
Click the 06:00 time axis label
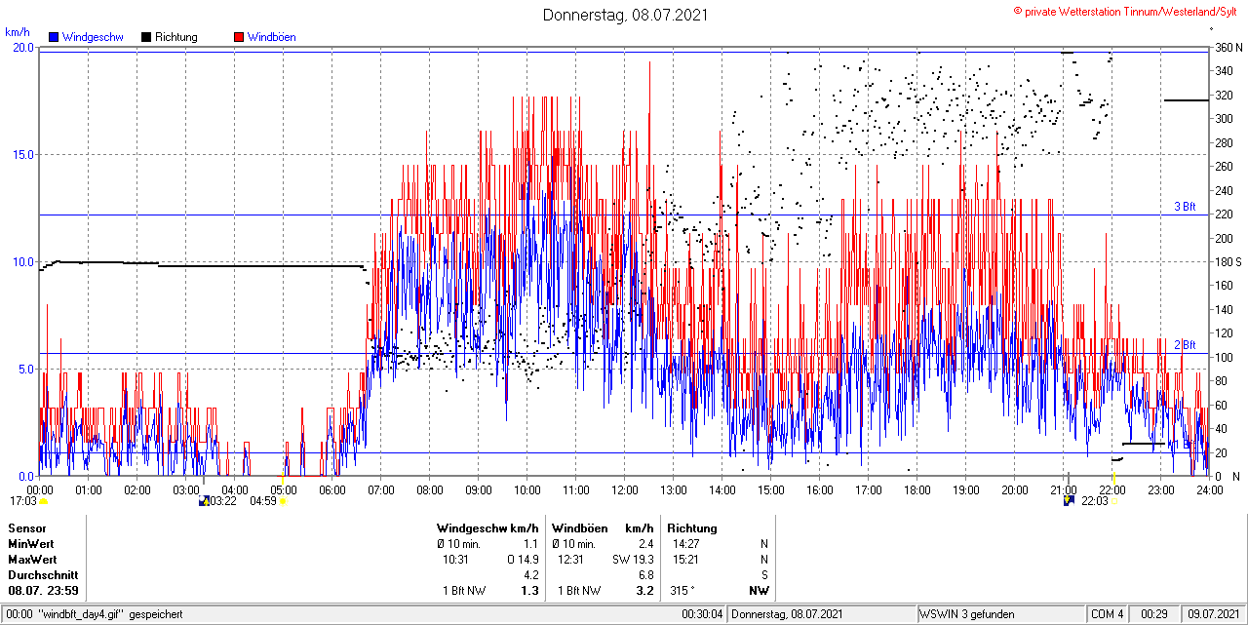click(332, 489)
